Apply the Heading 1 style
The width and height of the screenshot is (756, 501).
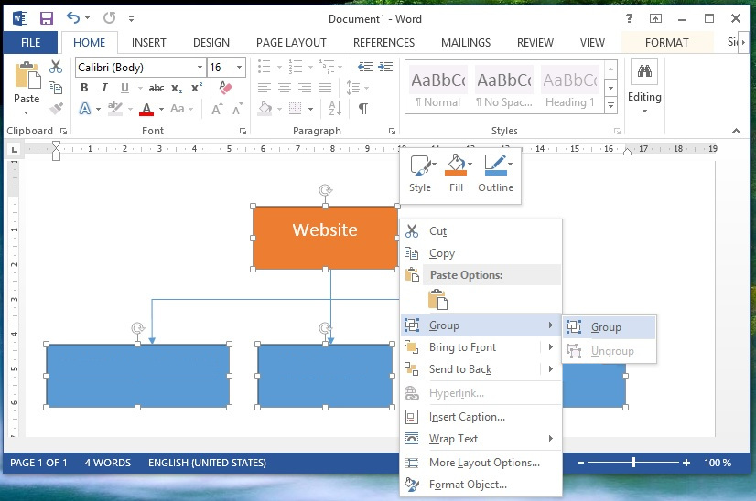pyautogui.click(x=570, y=87)
